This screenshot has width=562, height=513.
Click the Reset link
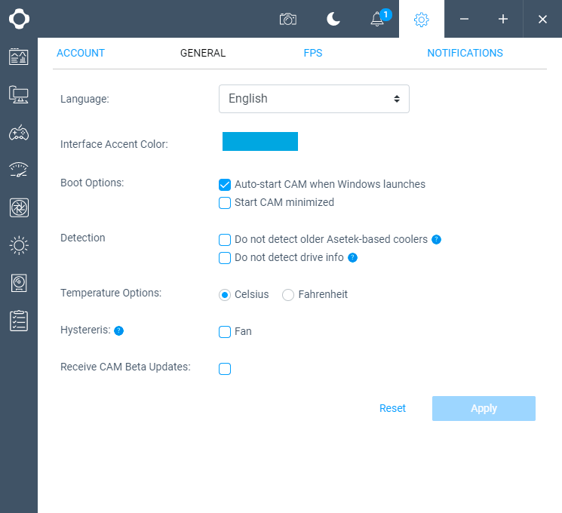tap(392, 408)
